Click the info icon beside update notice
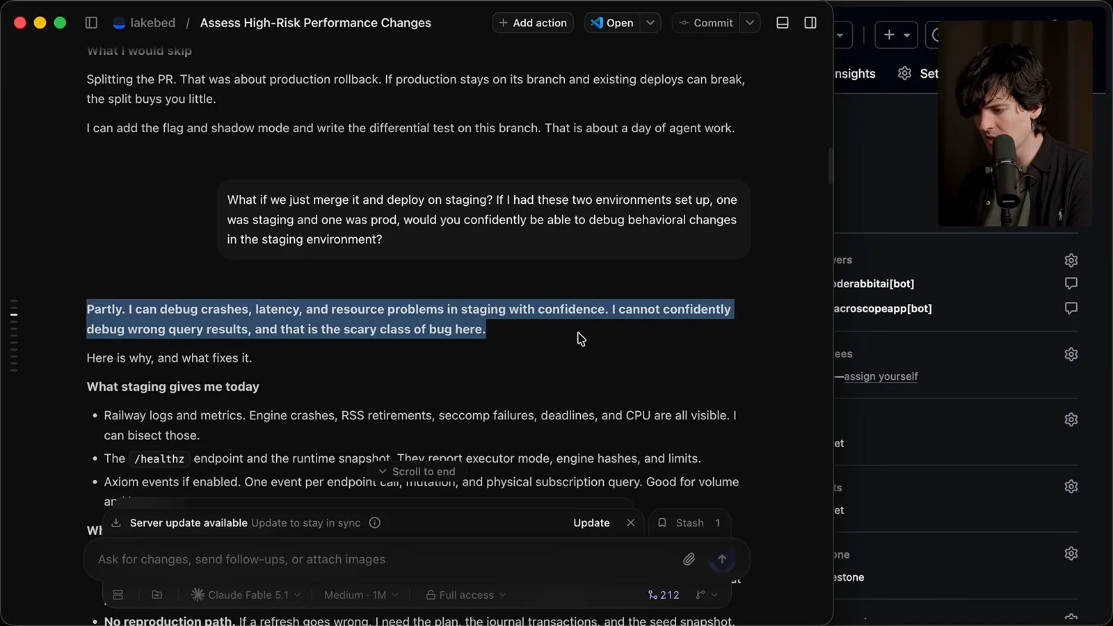This screenshot has width=1113, height=626. [375, 523]
